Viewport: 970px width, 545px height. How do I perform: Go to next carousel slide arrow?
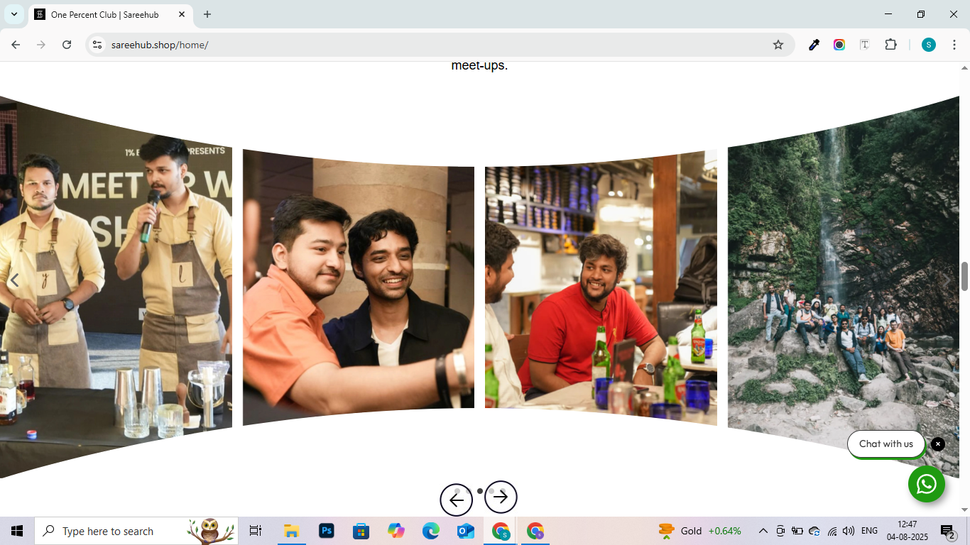click(x=501, y=497)
